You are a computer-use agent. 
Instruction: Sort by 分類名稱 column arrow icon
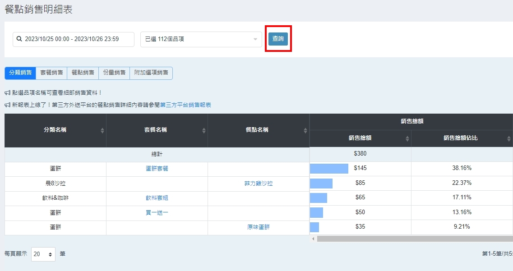102,130
